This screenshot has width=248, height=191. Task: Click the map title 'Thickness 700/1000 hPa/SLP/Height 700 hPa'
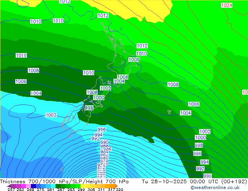64,182
